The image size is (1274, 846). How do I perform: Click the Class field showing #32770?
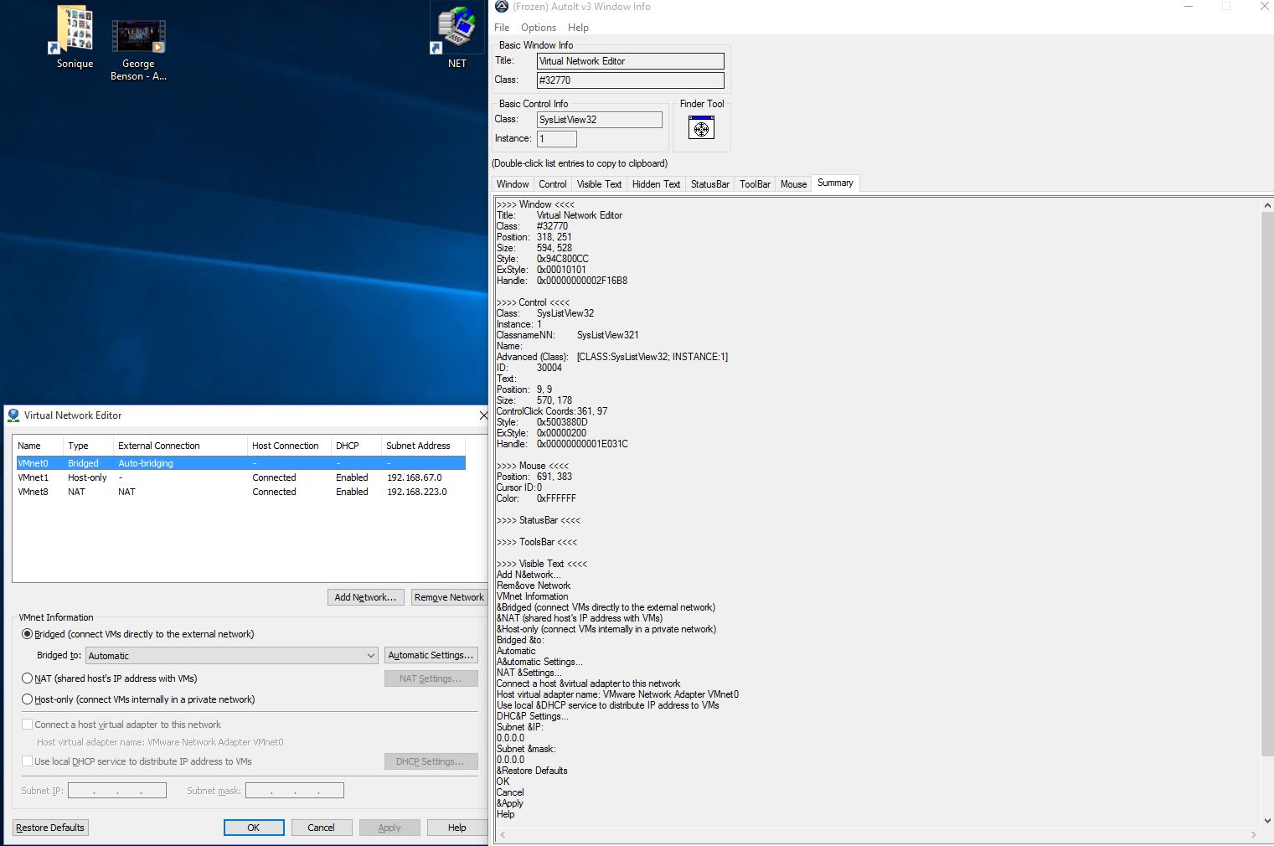[631, 80]
